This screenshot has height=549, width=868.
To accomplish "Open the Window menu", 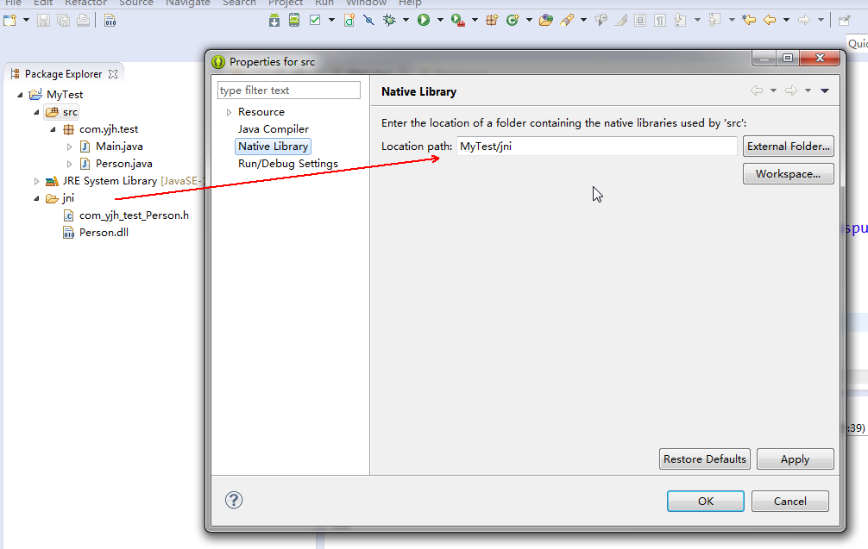I will pos(367,3).
